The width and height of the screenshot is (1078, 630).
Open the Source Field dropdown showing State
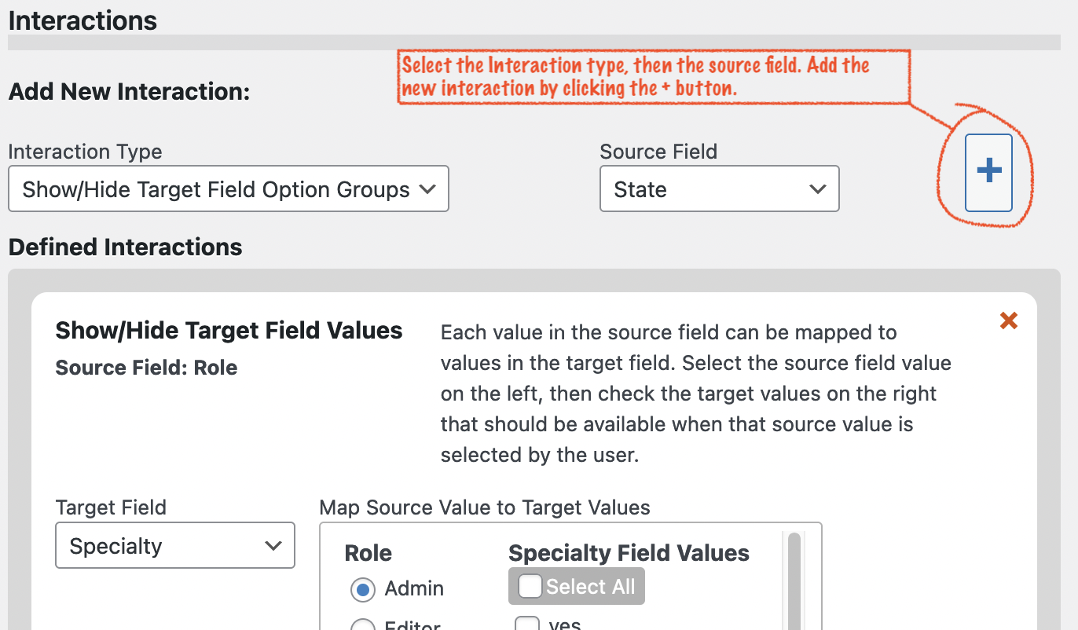pyautogui.click(x=719, y=189)
